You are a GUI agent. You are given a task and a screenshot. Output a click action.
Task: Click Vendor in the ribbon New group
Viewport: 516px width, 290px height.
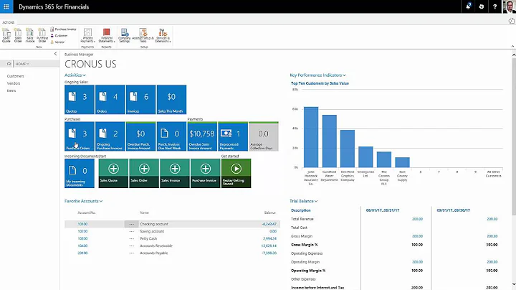[x=57, y=42]
